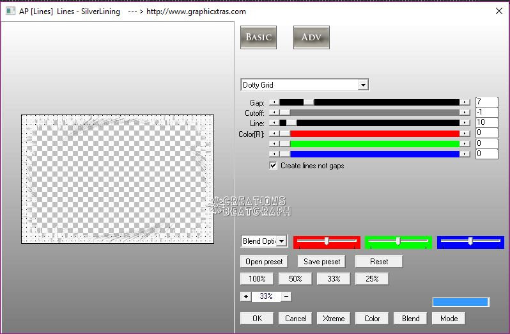Click the preview image thumbnail
This screenshot has height=334, width=510.
118,179
